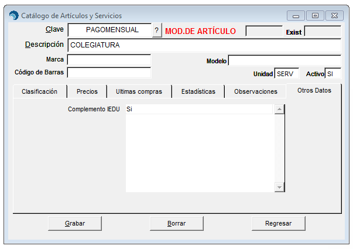Focus the Clave input field
353x249 pixels.
(x=109, y=30)
